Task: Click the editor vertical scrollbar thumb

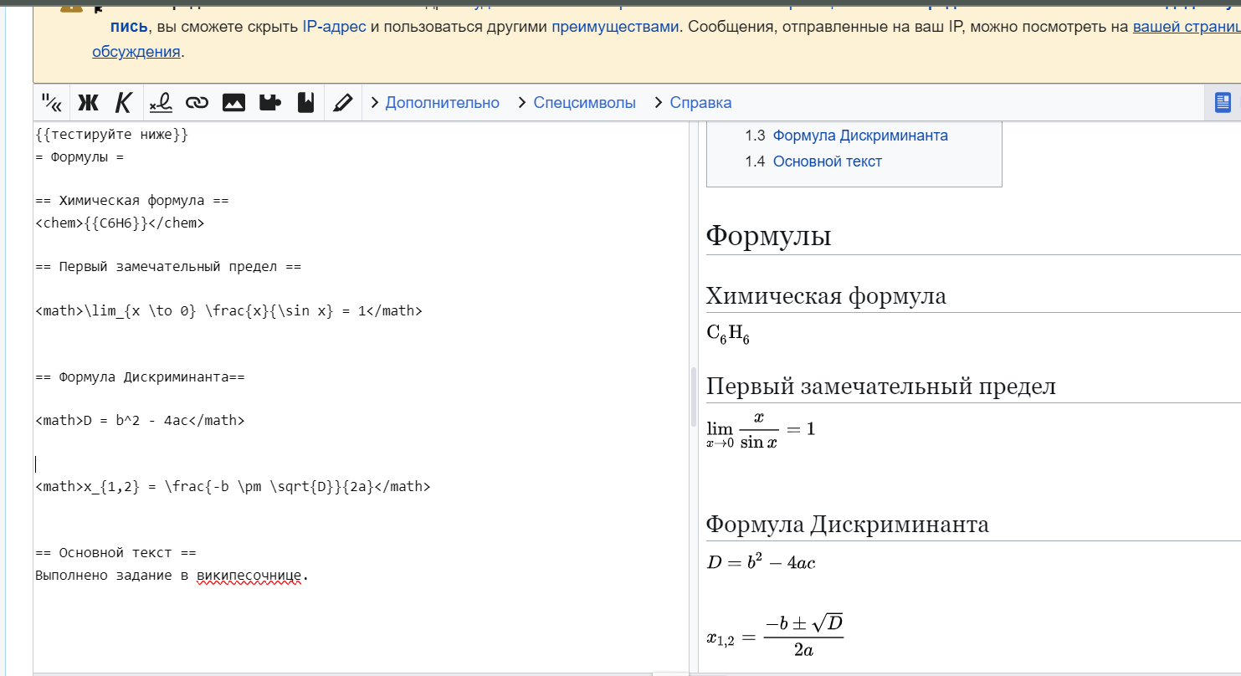Action: click(x=693, y=397)
